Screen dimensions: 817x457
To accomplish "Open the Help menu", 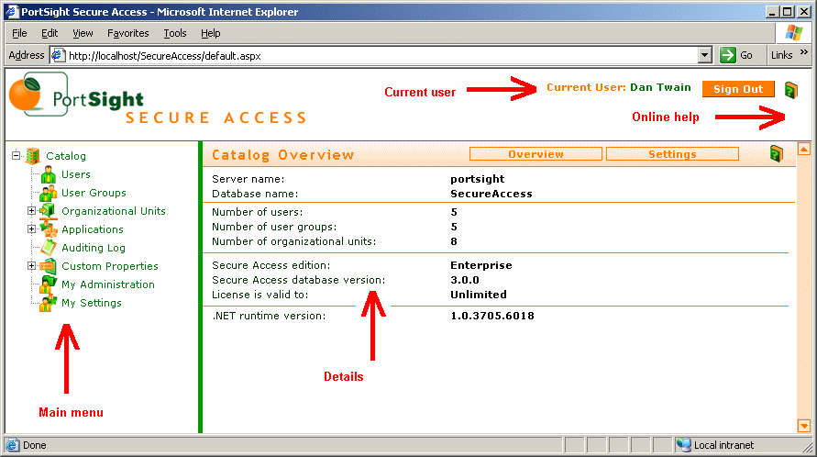I will tap(211, 33).
